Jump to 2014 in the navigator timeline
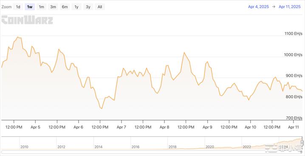305x156 pixels. tap(99, 147)
